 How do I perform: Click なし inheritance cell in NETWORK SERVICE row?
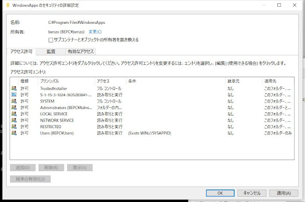tap(231, 121)
